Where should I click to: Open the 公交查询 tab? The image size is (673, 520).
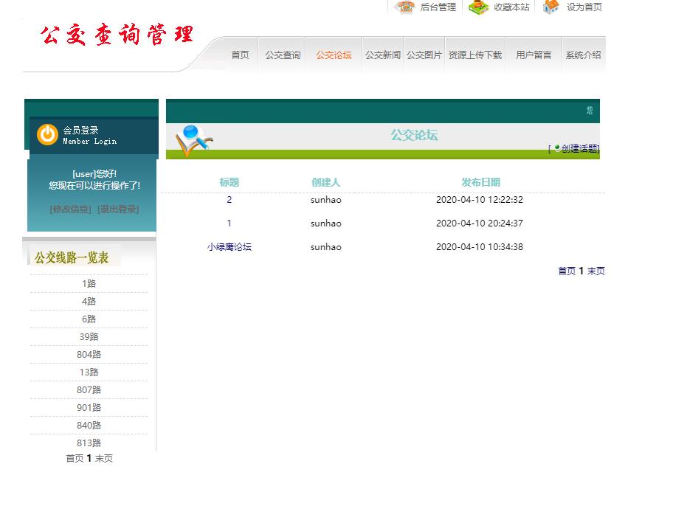pyautogui.click(x=282, y=53)
